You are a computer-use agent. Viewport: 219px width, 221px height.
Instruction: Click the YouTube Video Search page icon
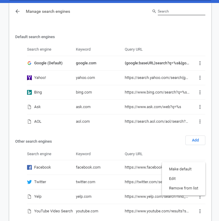[x=29, y=211]
